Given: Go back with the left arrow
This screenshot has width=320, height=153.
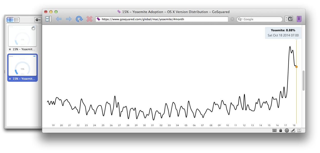Looking at the screenshot, I should click(59, 19).
